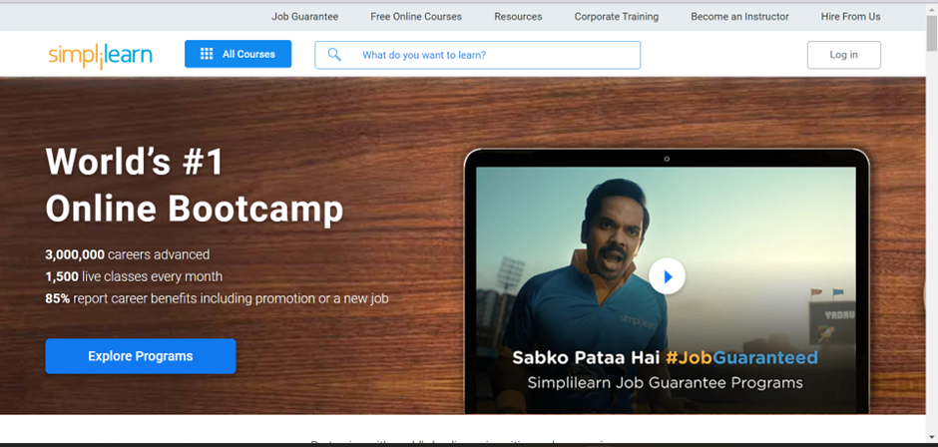Click the '#JobGuaranteed' hashtag in video

[741, 358]
